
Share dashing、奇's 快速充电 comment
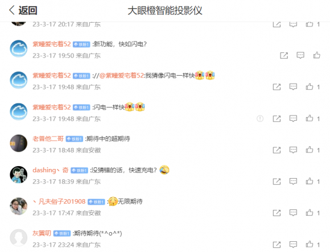pos(277,181)
